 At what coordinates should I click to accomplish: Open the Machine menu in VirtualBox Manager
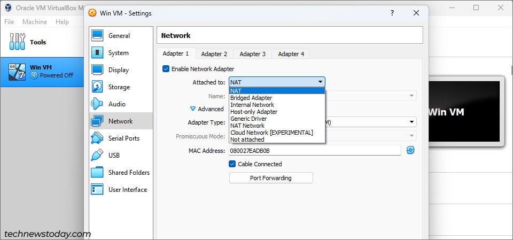click(x=35, y=21)
